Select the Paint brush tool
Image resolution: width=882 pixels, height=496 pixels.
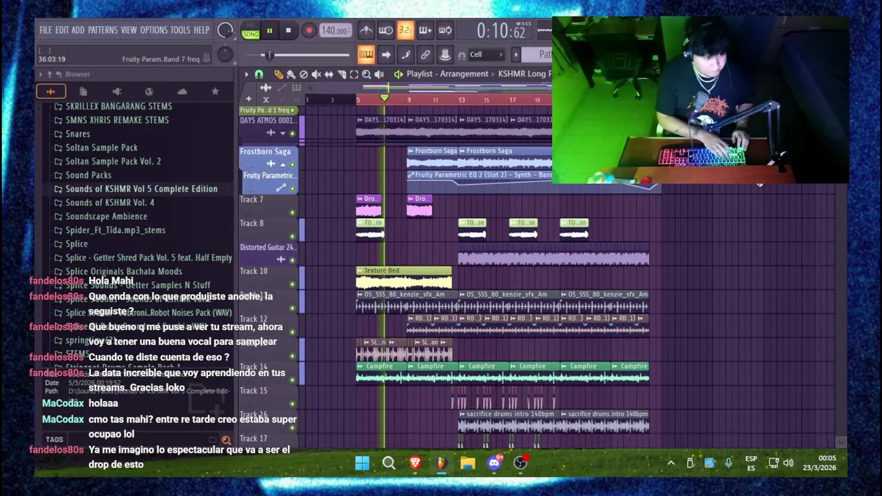pyautogui.click(x=291, y=74)
